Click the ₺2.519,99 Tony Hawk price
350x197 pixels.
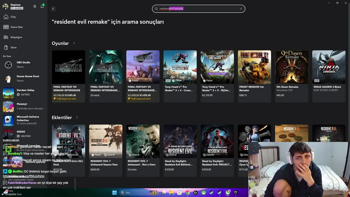207,95
